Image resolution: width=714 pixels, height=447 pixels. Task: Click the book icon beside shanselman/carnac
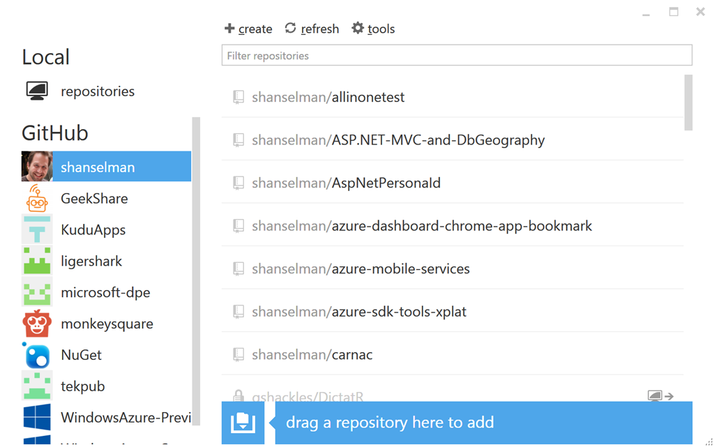point(238,355)
